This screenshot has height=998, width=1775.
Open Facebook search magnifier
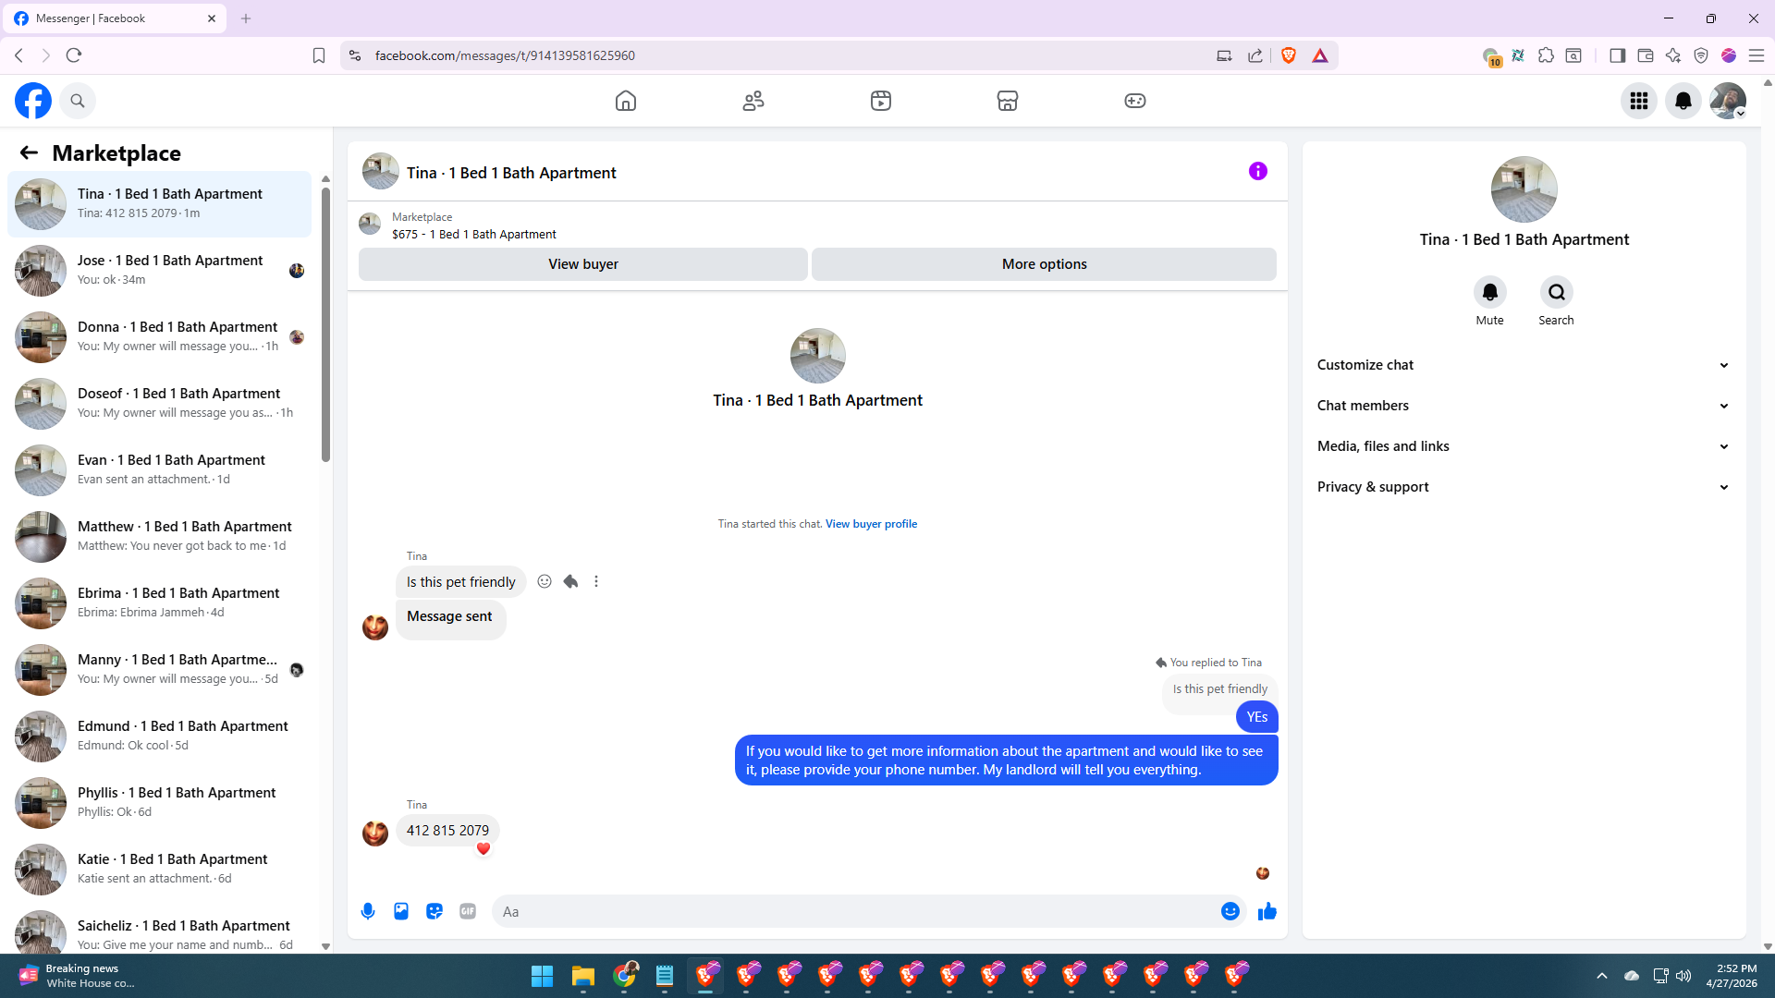pyautogui.click(x=78, y=101)
